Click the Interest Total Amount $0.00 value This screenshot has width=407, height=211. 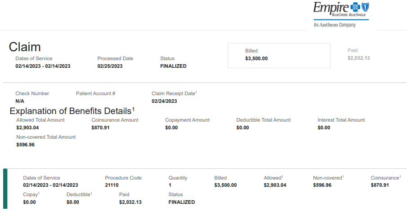(324, 127)
